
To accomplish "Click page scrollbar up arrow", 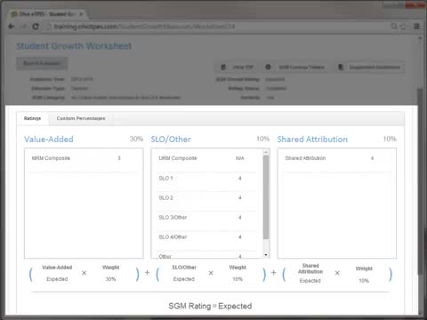I will (420, 38).
